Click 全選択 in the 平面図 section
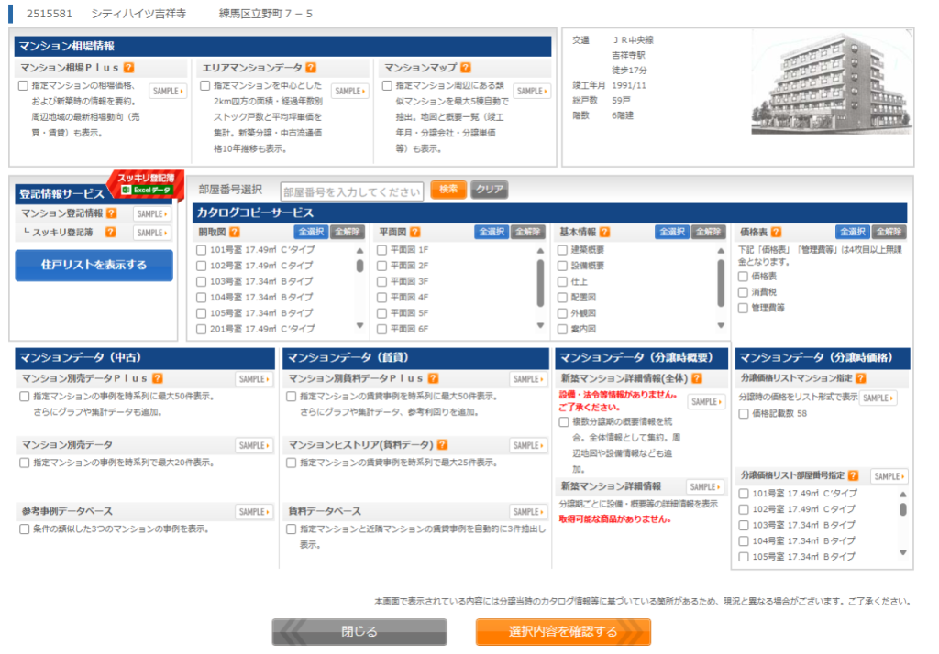This screenshot has height=654, width=939. 491,232
